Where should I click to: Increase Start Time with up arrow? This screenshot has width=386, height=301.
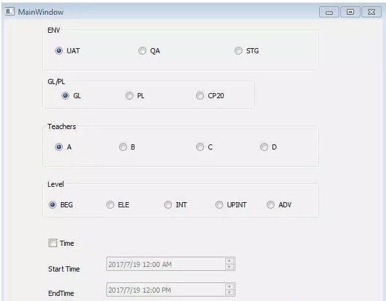[229, 261]
